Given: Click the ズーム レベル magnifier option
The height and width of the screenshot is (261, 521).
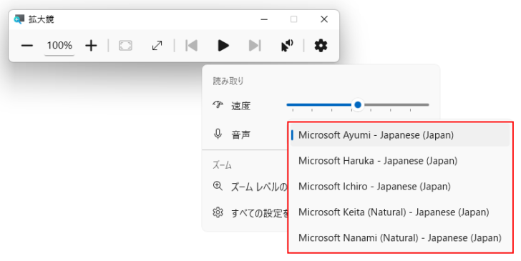Looking at the screenshot, I should click(250, 187).
